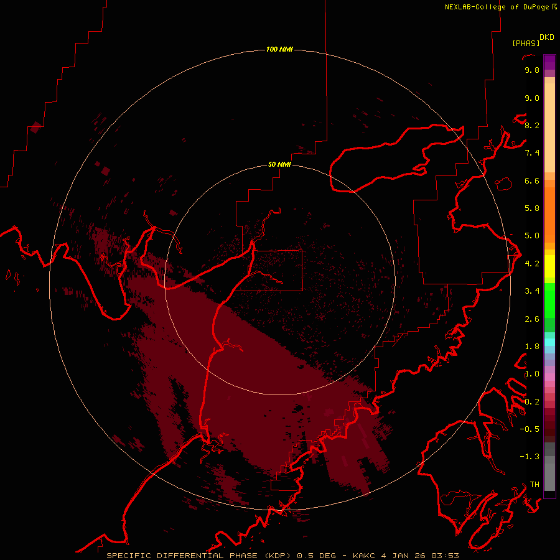
Task: Click the 1.8 value on the legend
Action: click(x=532, y=347)
